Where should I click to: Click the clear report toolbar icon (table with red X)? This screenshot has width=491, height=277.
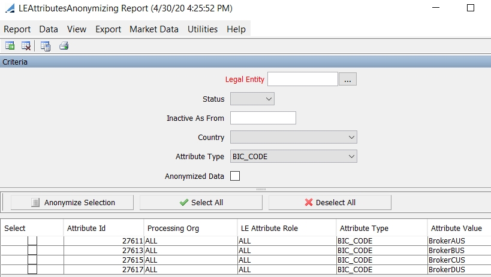(26, 46)
